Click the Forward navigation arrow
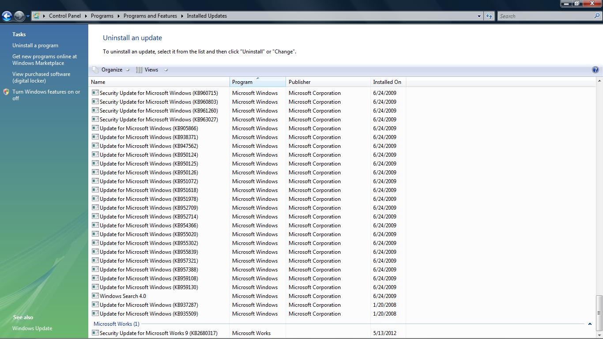Image resolution: width=603 pixels, height=339 pixels. click(19, 16)
